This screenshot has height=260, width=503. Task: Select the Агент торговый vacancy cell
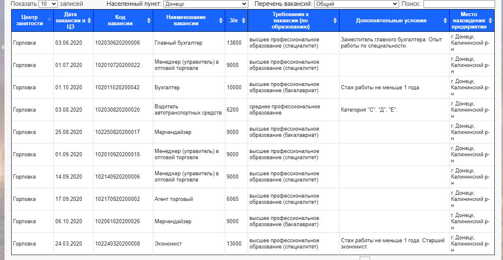click(174, 199)
